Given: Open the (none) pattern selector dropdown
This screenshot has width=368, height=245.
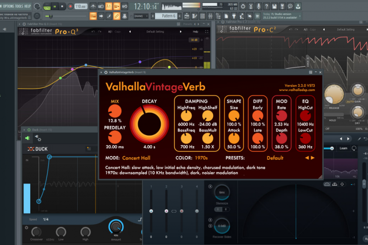Looking at the screenshot, I should 141,16.
